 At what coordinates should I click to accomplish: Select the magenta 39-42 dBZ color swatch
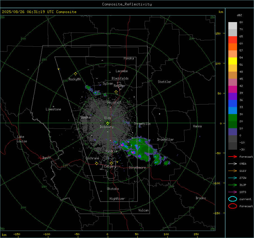[x=233, y=89]
